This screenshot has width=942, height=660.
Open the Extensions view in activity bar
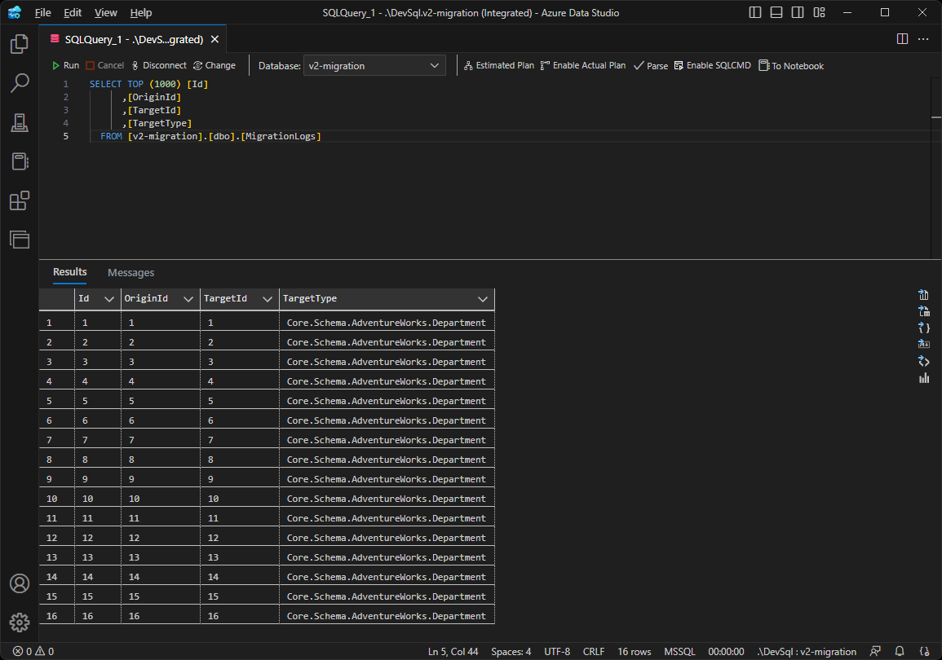click(20, 200)
